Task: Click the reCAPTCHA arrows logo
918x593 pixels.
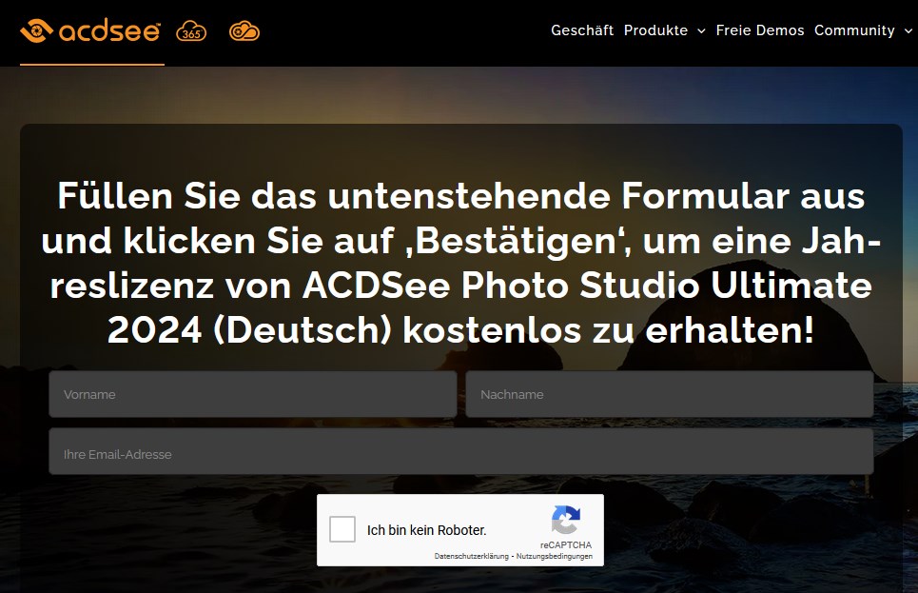Action: coord(566,520)
